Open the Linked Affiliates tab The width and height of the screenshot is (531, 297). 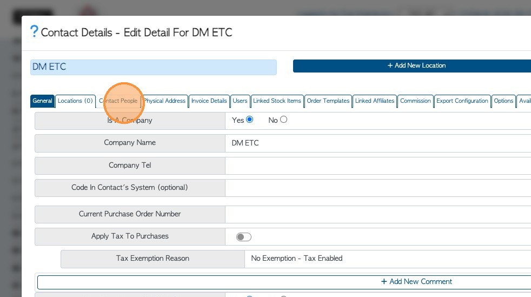point(375,101)
